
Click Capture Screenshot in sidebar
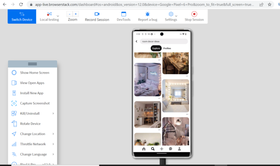(x=34, y=103)
